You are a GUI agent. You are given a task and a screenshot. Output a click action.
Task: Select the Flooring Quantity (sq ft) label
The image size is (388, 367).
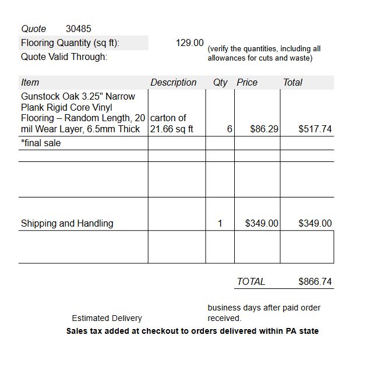click(x=70, y=43)
